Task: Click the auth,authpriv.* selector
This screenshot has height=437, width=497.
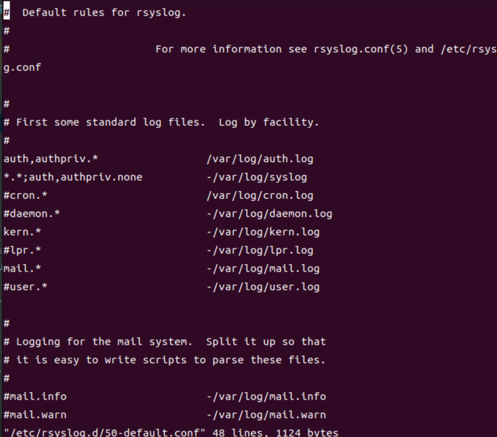Action: [x=51, y=159]
